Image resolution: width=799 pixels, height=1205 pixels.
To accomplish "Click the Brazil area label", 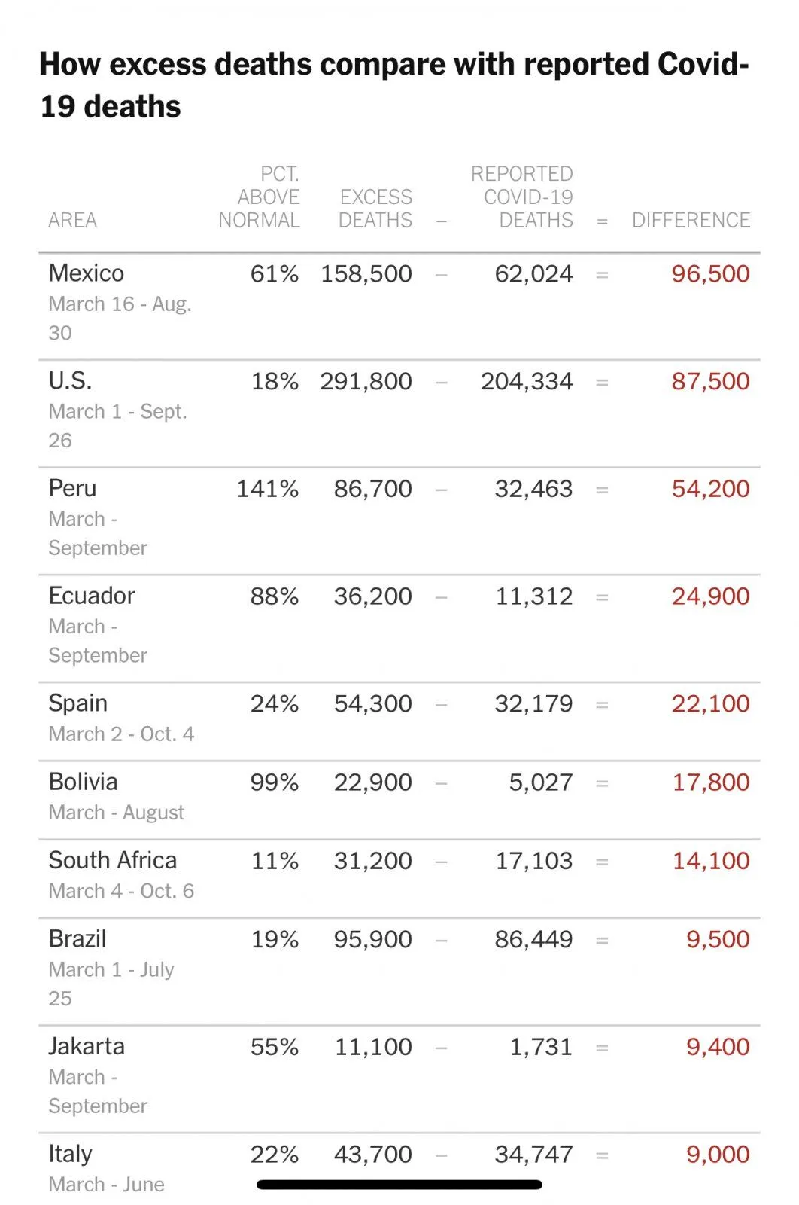I will 77,939.
